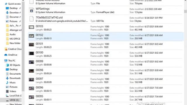Viewport: 187px width, 105px height.
Task: Click thumbnail of video 00101
Action: pyautogui.click(x=31, y=45)
